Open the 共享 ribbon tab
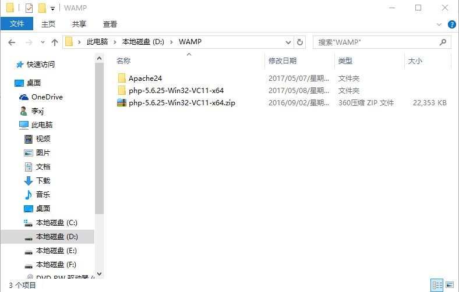The width and height of the screenshot is (459, 292). tap(79, 24)
